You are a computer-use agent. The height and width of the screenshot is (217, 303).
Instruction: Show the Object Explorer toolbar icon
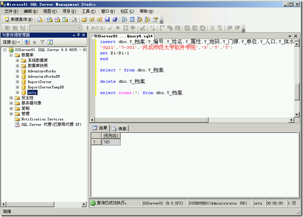coord(139,19)
